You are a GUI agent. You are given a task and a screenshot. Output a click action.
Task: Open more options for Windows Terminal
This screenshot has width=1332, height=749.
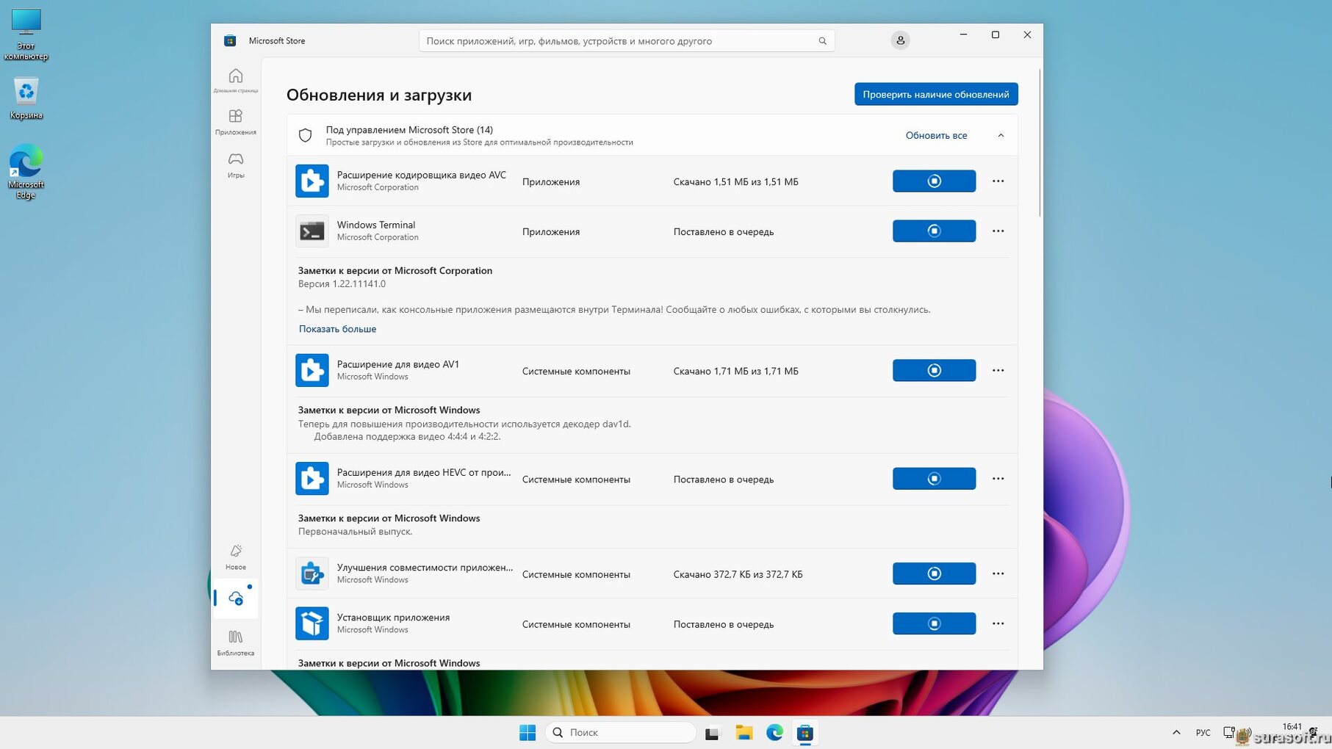click(998, 231)
